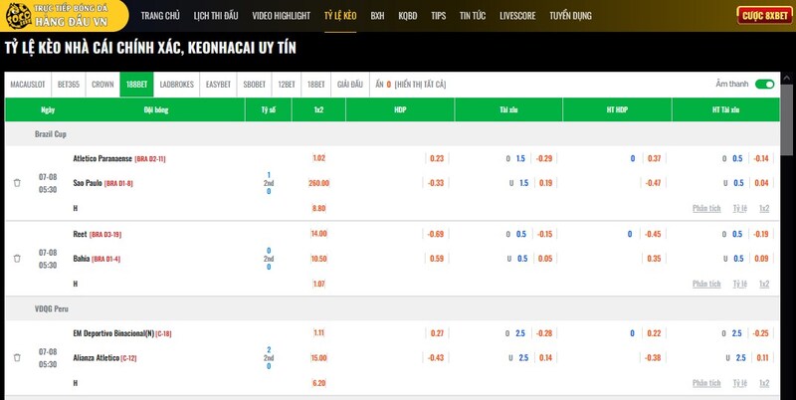Click the HT HDP column header
This screenshot has height=400, width=796.
click(x=617, y=109)
